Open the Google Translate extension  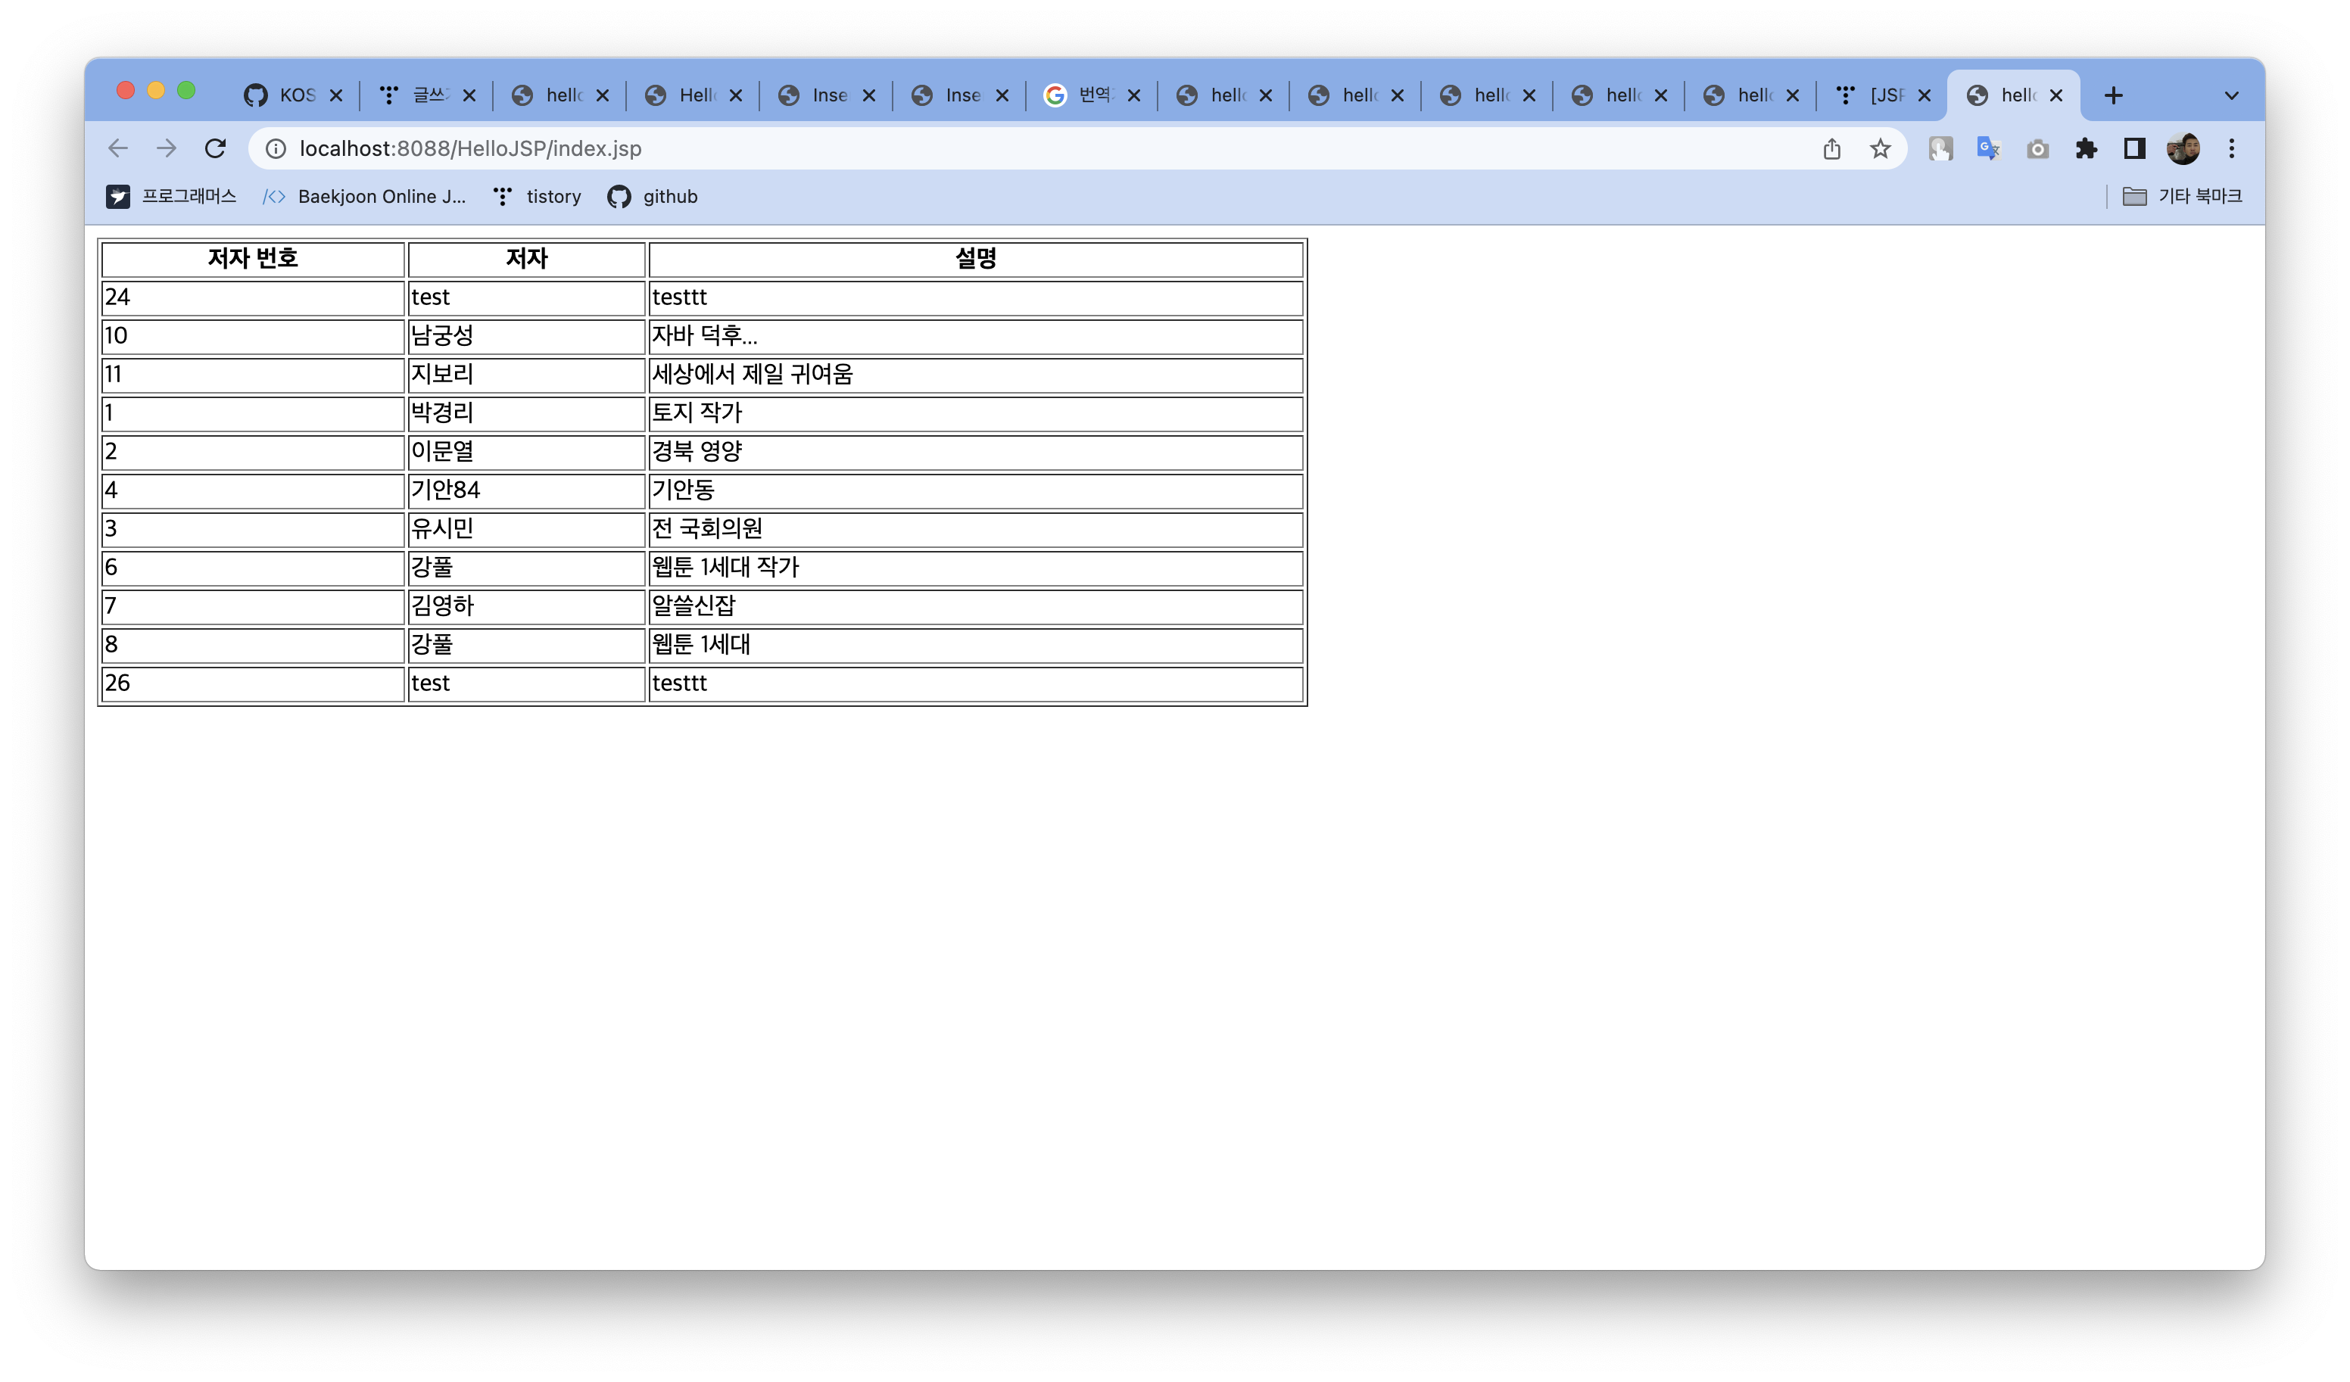[x=1988, y=148]
